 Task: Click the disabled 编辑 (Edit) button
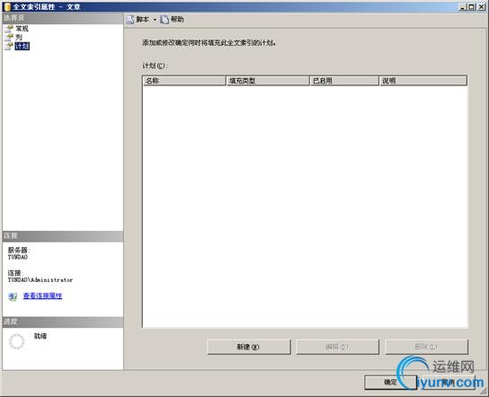pyautogui.click(x=337, y=347)
